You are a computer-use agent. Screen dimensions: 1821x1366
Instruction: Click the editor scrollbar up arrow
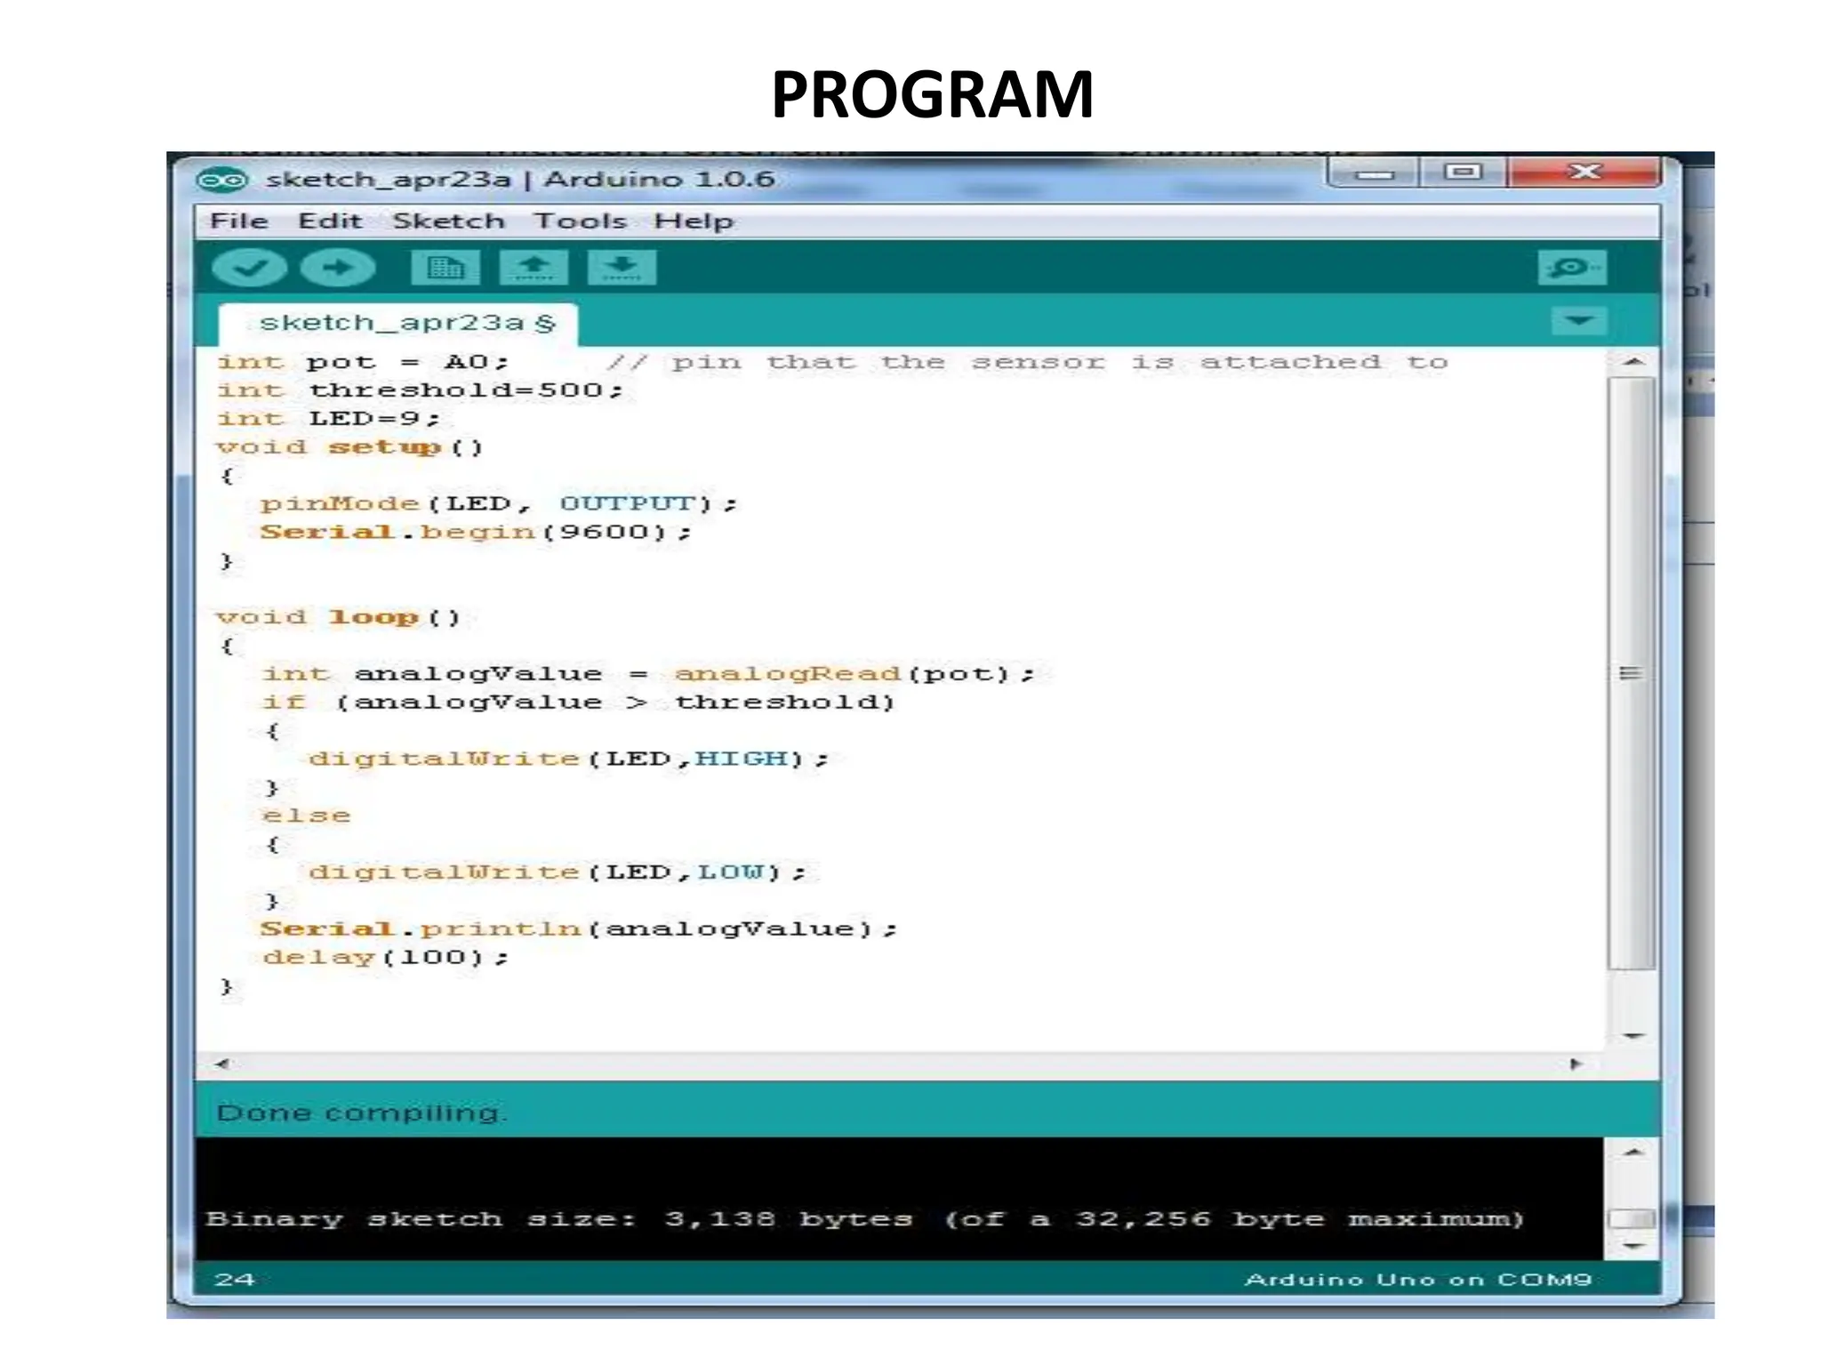click(x=1632, y=362)
